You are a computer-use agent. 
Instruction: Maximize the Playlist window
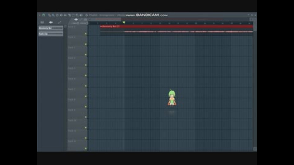pyautogui.click(x=252, y=15)
